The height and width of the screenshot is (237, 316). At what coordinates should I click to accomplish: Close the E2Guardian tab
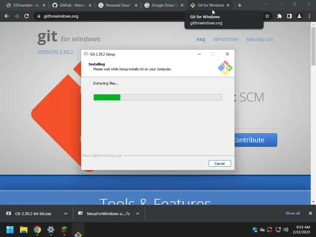tap(44, 6)
